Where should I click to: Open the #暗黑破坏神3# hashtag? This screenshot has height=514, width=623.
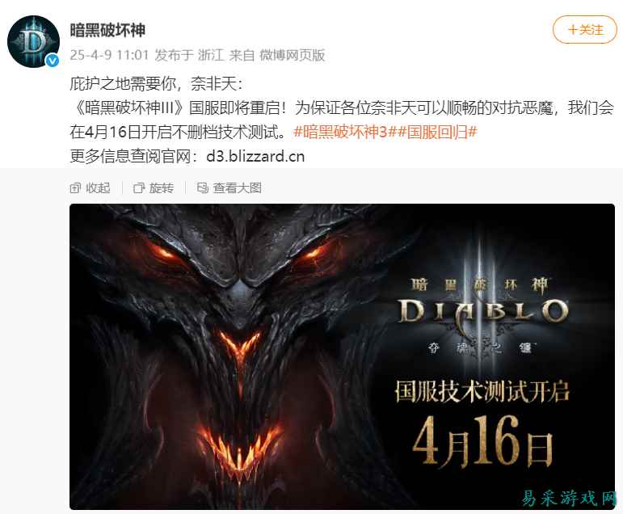pos(340,132)
